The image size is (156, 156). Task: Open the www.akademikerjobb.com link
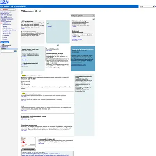click(30, 154)
